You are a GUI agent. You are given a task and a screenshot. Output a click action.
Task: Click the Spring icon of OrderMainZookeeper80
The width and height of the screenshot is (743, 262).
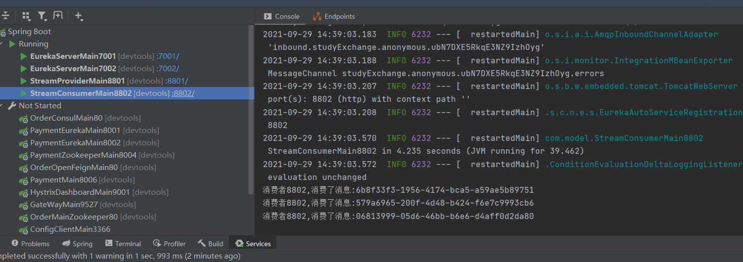(23, 218)
